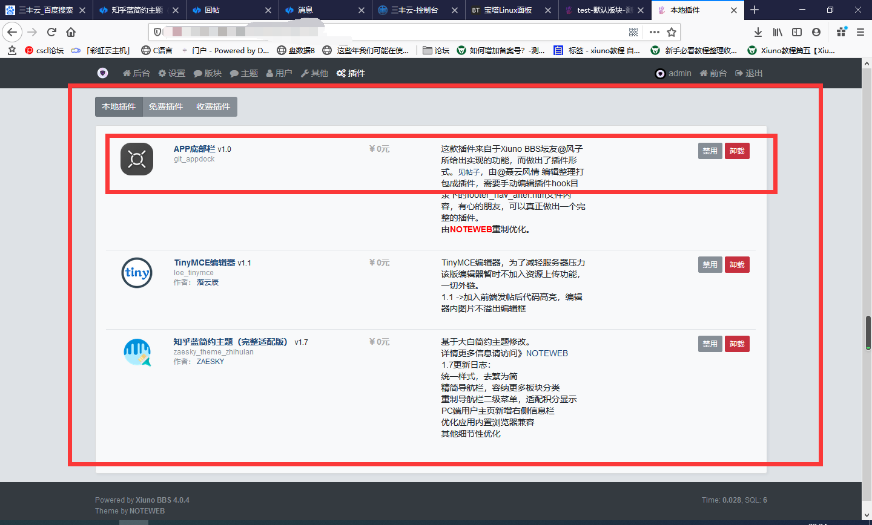
Task: Click the TinyMCE编辑器 tiny logo icon
Action: (x=137, y=273)
